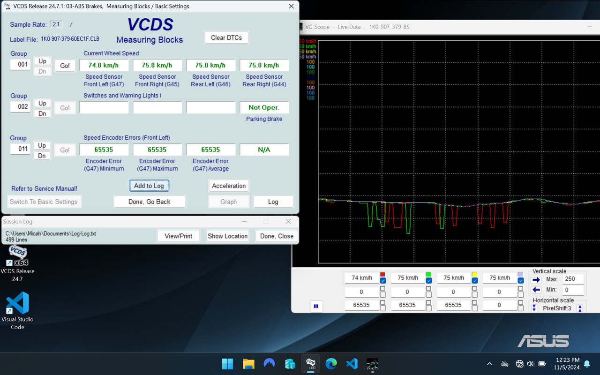Show hidden system tray icons chevron
600x375 pixels.
pyautogui.click(x=490, y=364)
